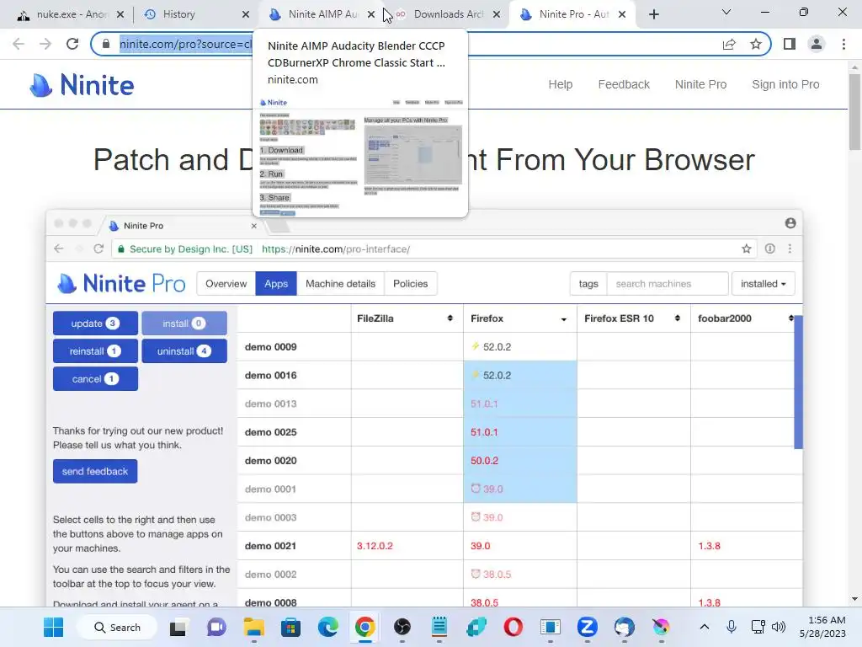The image size is (862, 647).
Task: Open the Windows Start menu
Action: coord(53,627)
